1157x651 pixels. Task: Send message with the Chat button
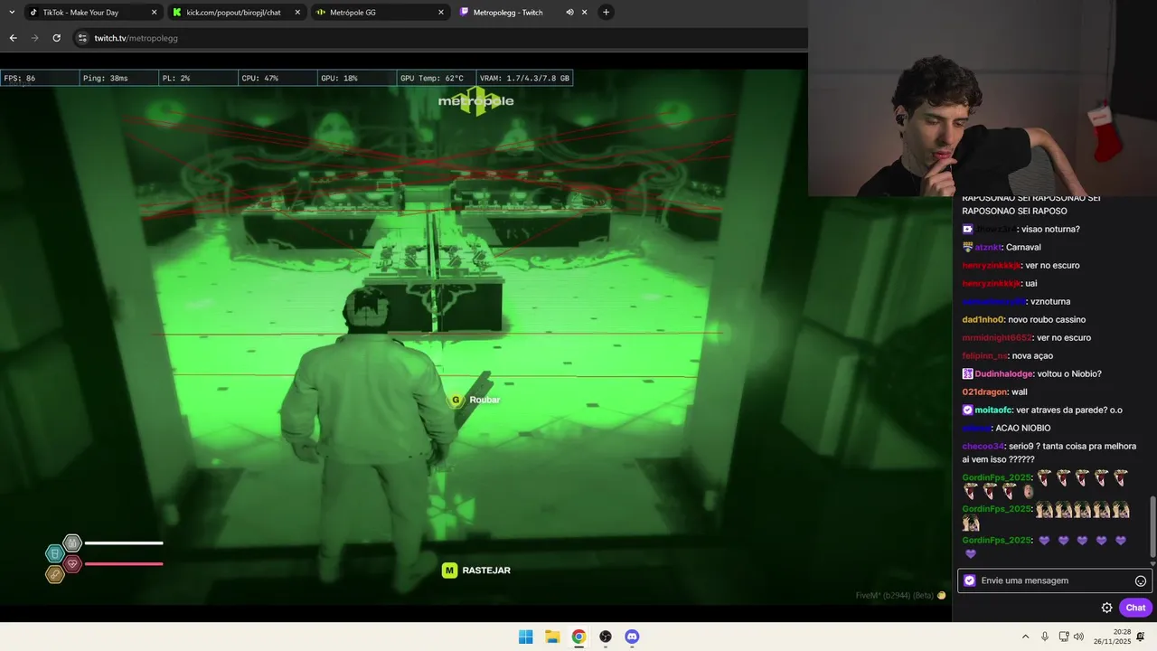[x=1136, y=608]
